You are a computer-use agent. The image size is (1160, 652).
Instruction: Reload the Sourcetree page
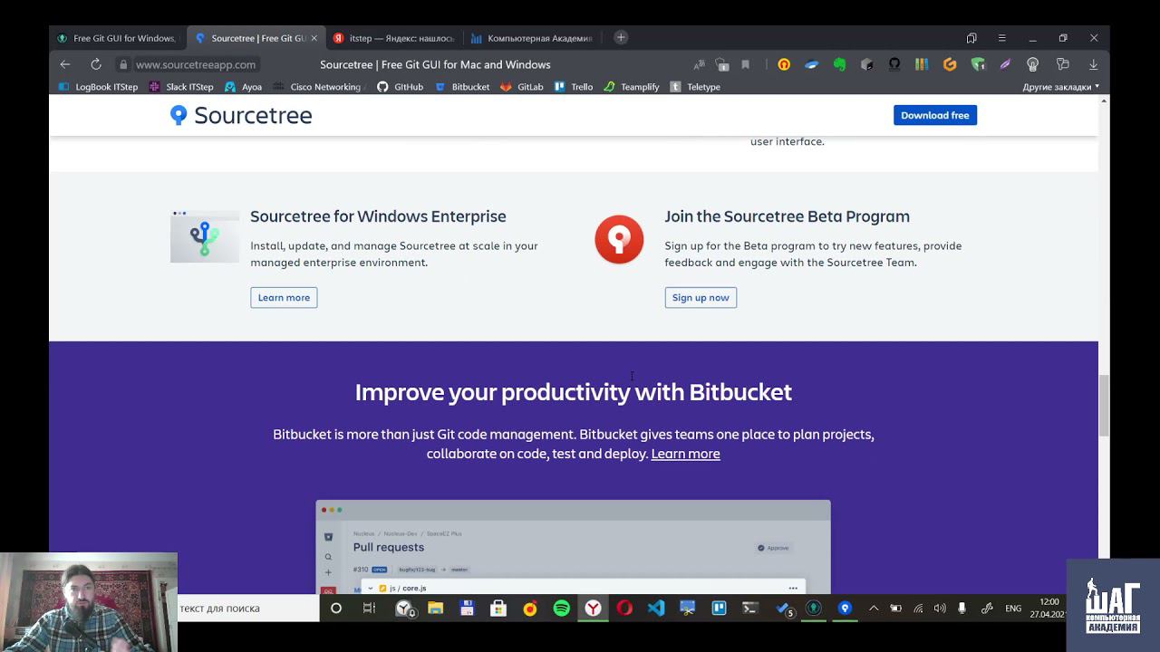[96, 64]
